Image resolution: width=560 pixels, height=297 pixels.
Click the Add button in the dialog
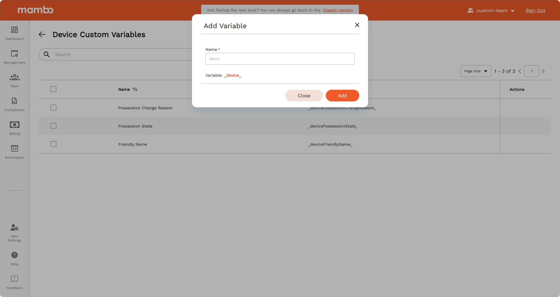coord(342,95)
